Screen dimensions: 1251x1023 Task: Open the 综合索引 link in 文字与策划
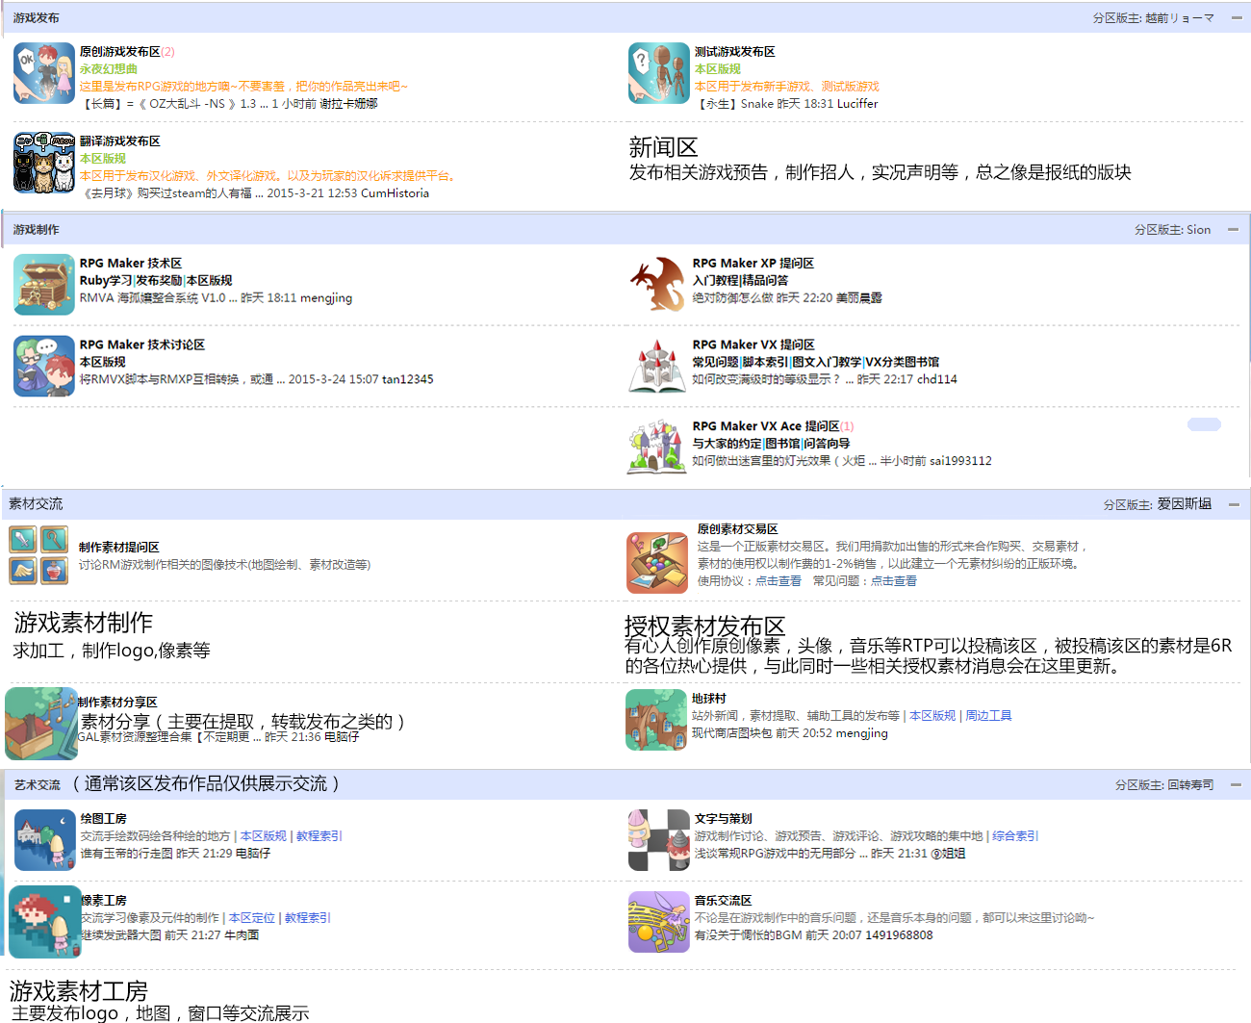[1015, 836]
